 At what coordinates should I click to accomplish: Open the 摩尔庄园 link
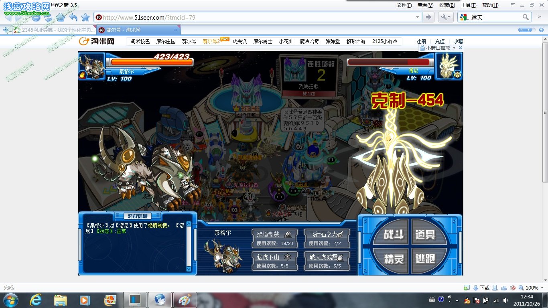(x=166, y=41)
